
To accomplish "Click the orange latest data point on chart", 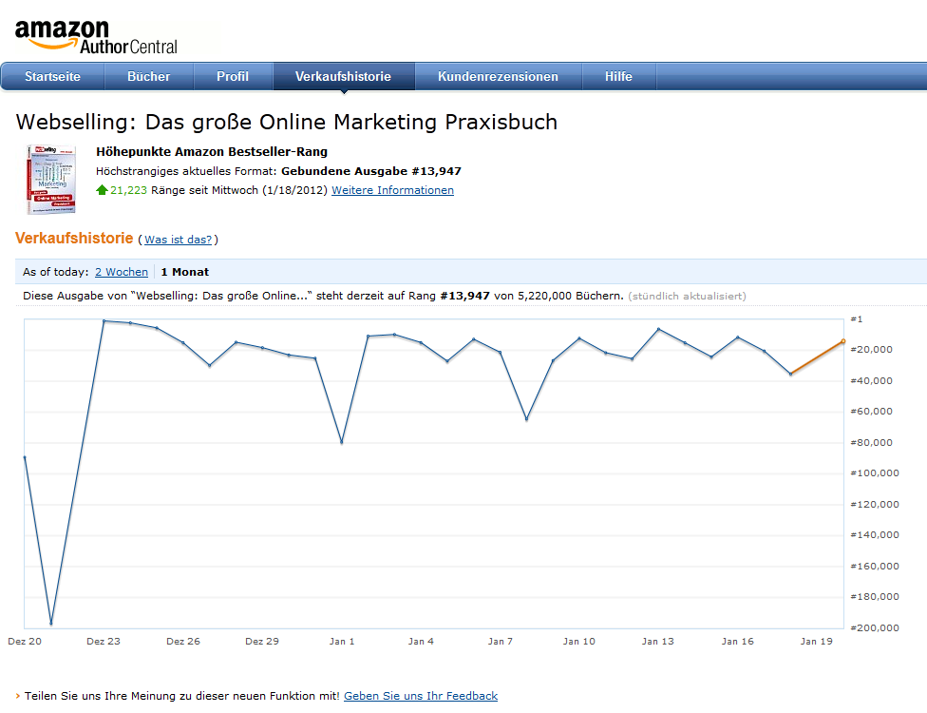I will point(843,341).
